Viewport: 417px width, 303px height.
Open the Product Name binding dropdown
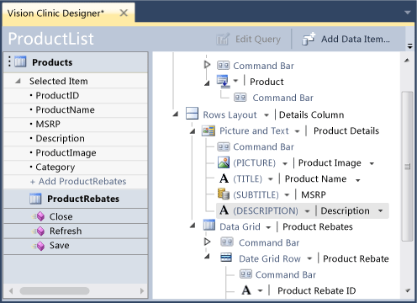[x=357, y=180]
